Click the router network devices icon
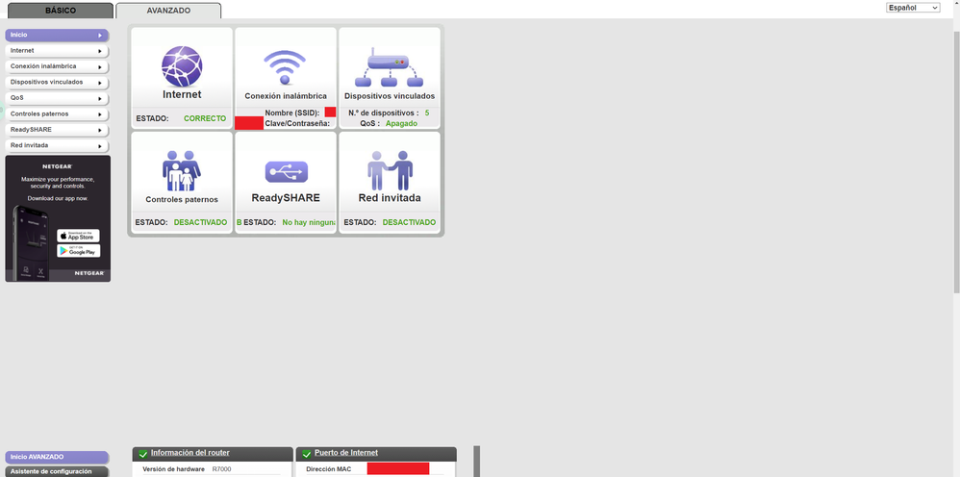The height and width of the screenshot is (477, 960). pos(389,66)
